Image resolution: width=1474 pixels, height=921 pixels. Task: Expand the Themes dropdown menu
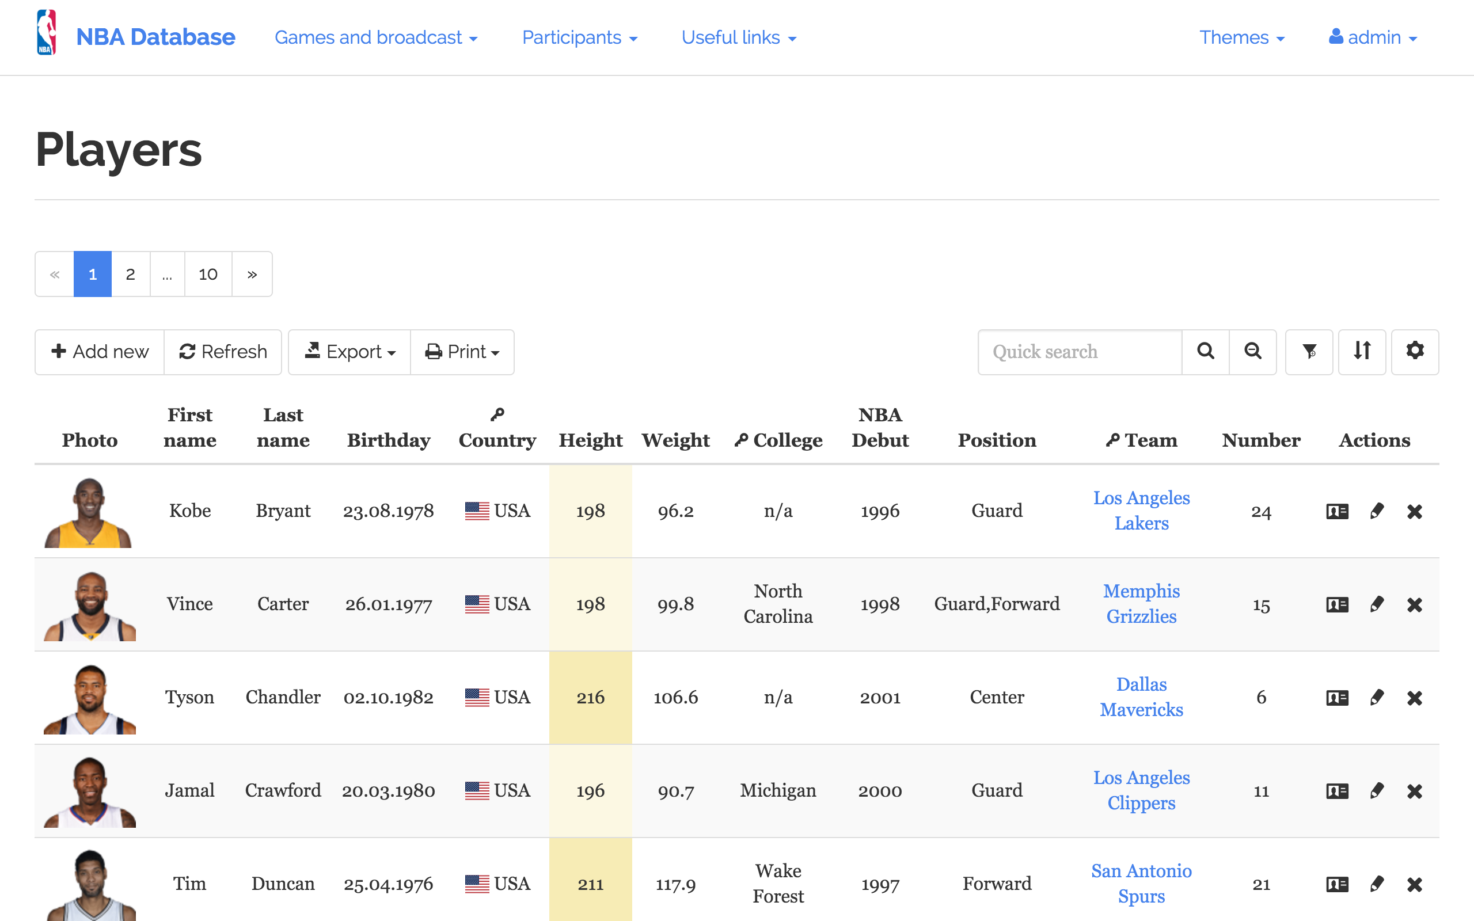point(1241,38)
